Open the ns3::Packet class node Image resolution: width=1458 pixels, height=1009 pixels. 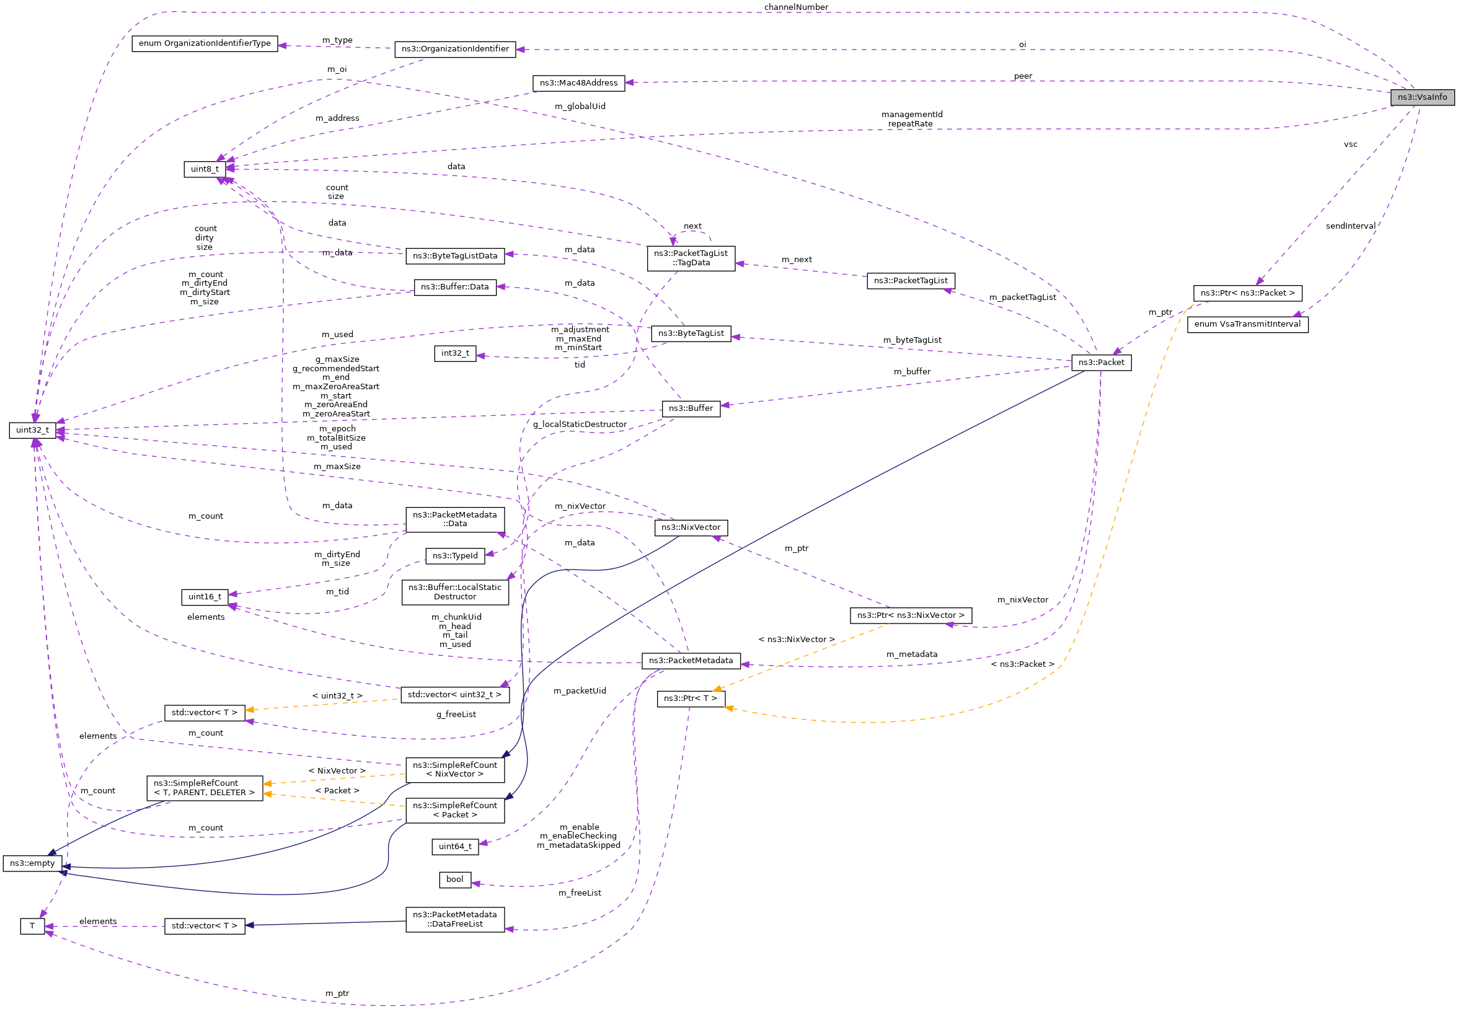coord(1101,363)
